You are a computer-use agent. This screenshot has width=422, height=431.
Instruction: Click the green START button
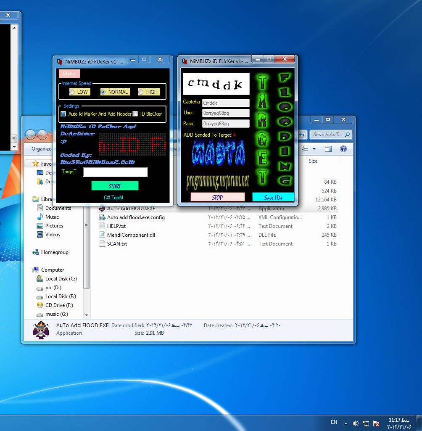pos(115,186)
